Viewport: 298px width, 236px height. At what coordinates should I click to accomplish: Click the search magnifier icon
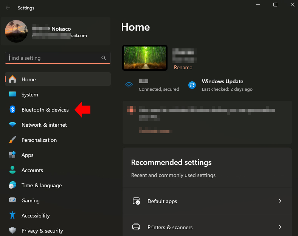coord(104,58)
